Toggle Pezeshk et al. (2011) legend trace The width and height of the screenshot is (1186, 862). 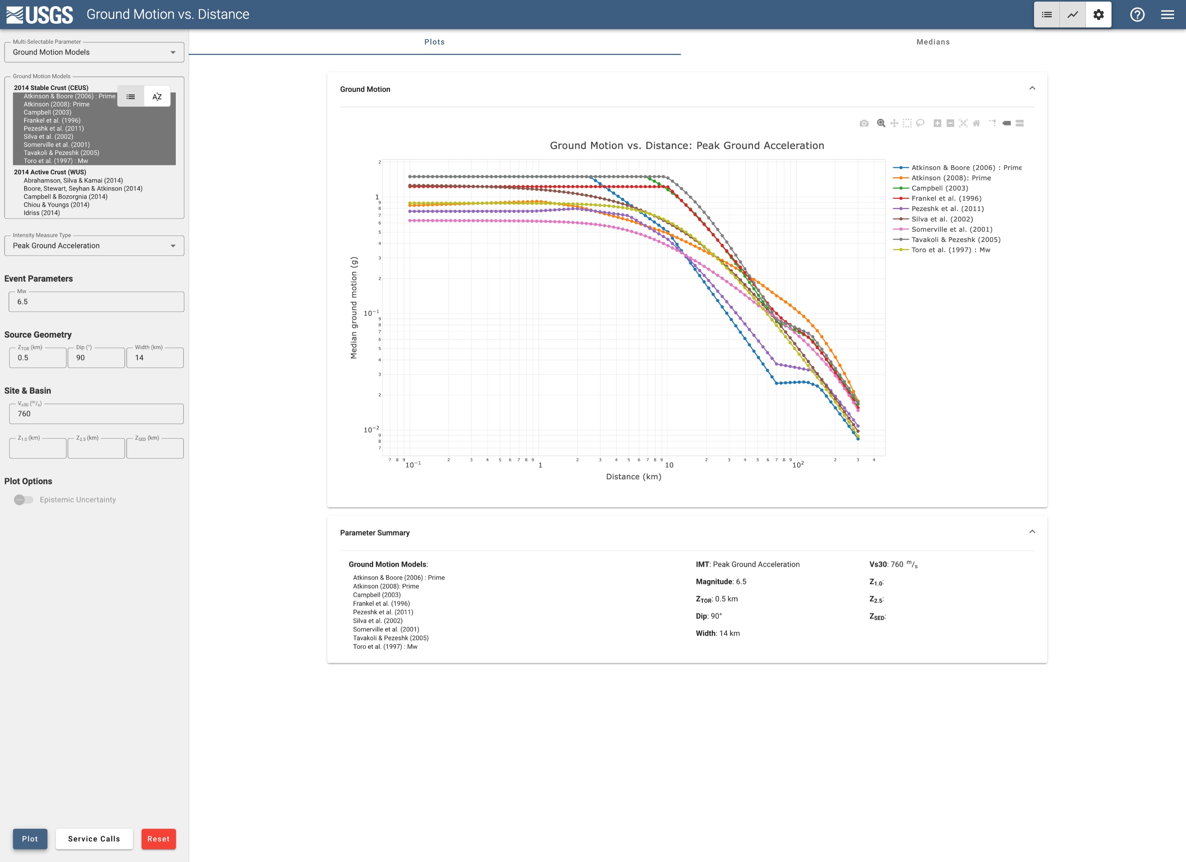(938, 209)
